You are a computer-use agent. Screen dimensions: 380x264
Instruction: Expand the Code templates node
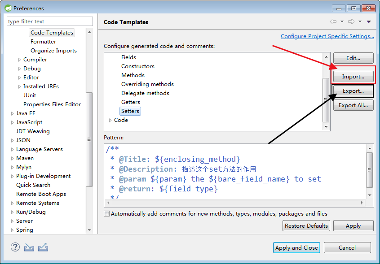[x=110, y=120]
